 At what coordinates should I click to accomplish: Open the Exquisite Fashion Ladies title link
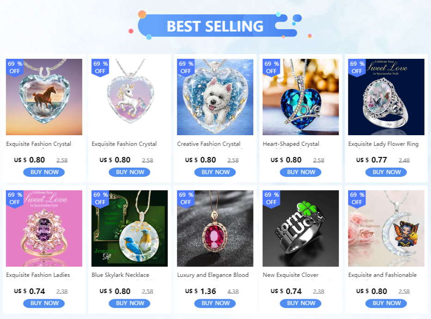[38, 275]
